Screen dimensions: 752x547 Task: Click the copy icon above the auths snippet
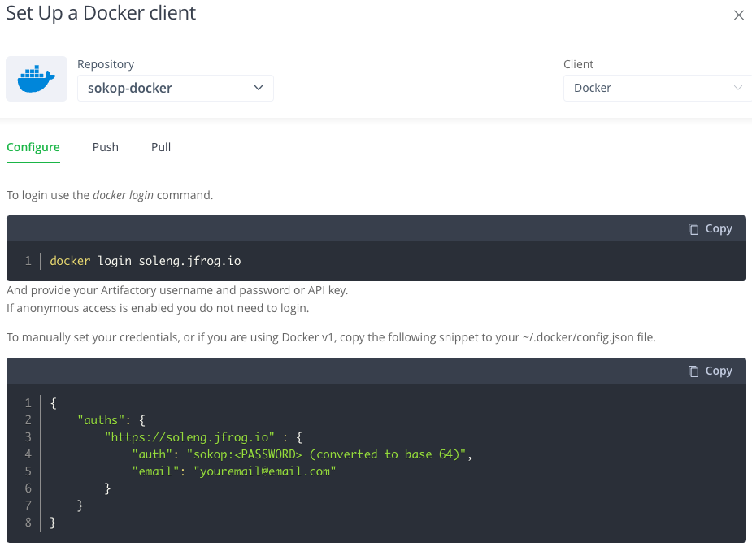[x=693, y=371]
